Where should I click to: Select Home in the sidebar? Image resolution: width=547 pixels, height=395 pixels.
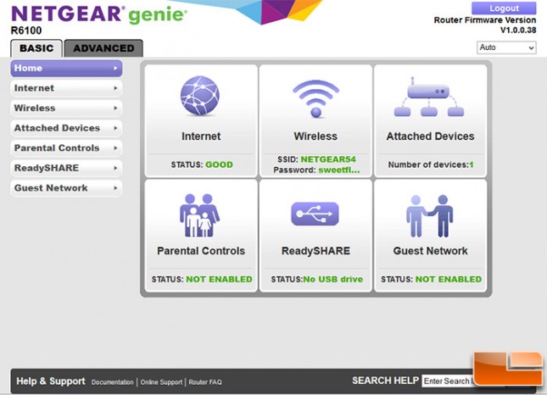tap(66, 69)
